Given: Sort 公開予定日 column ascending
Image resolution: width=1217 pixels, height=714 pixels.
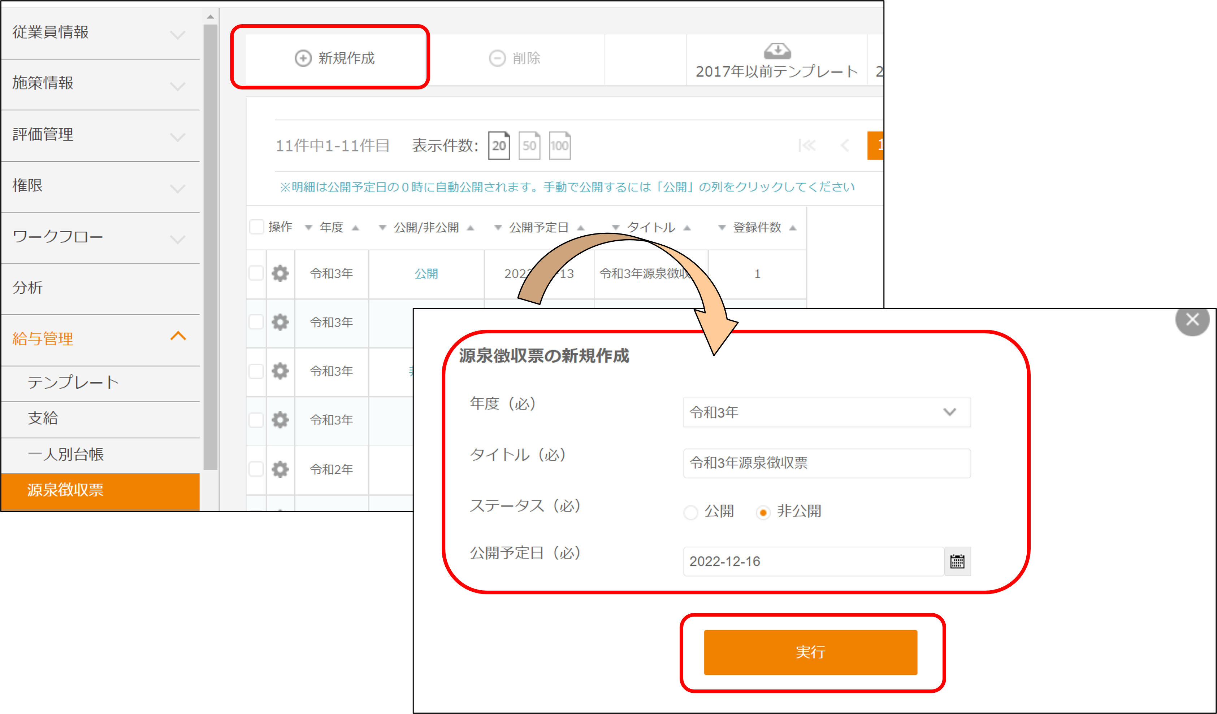Looking at the screenshot, I should (580, 228).
